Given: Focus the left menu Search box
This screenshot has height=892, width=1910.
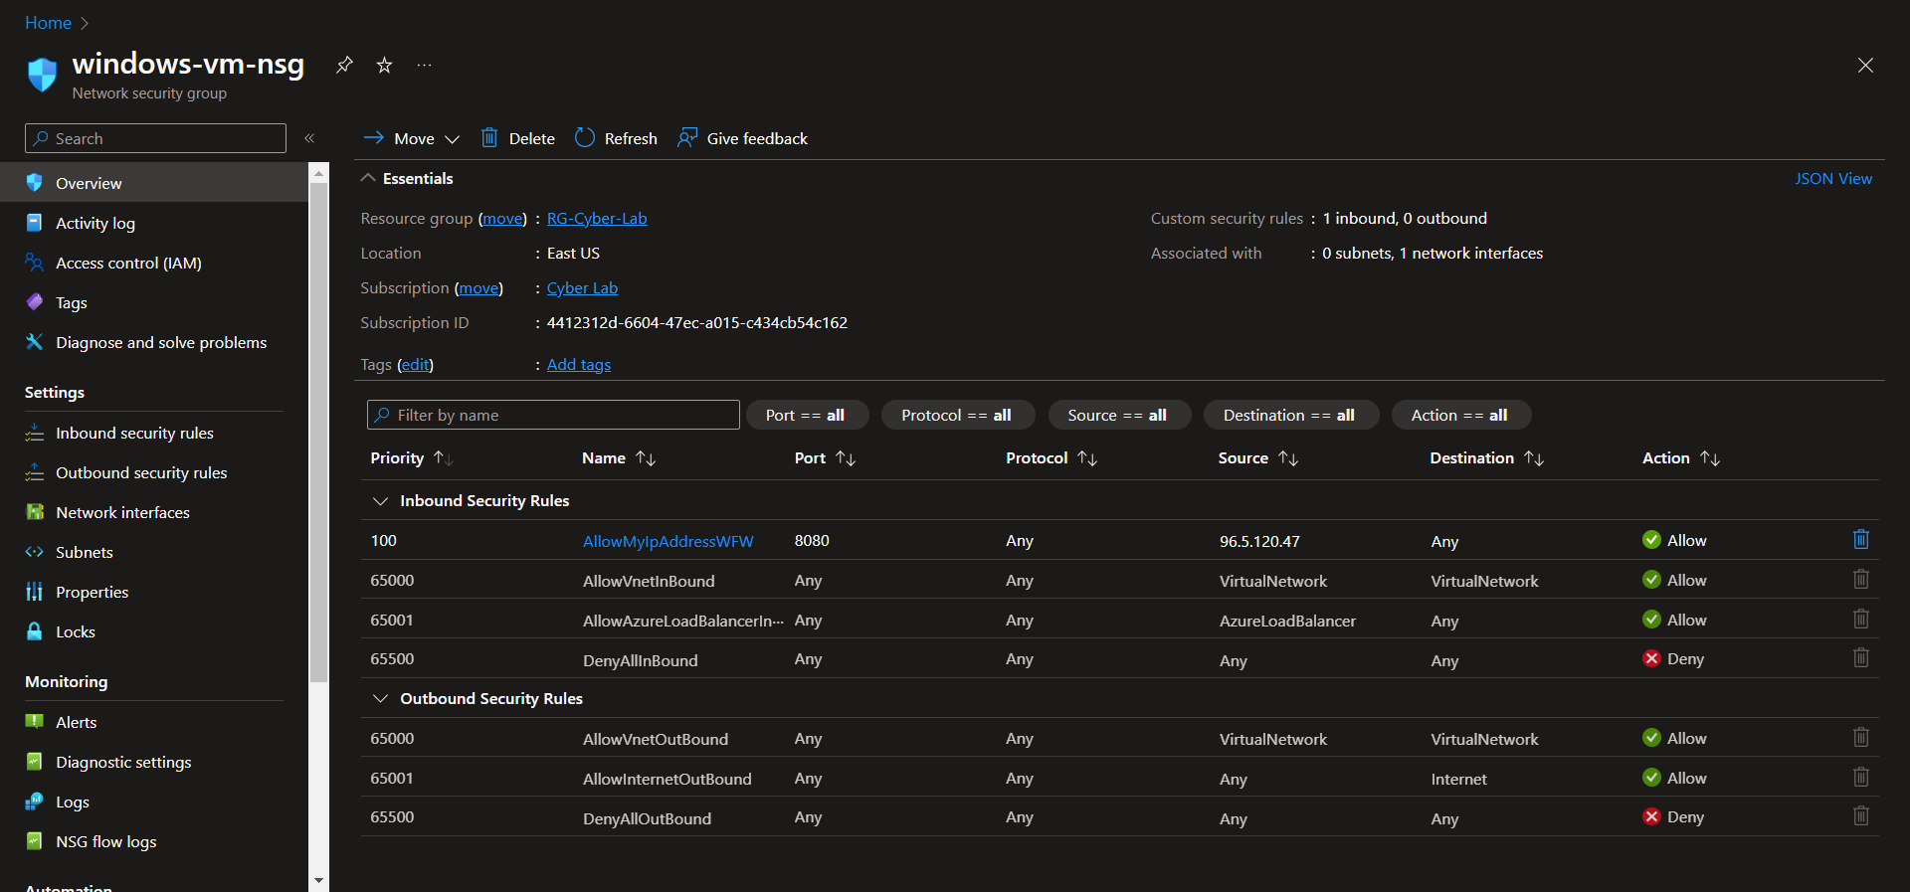Looking at the screenshot, I should [x=155, y=138].
